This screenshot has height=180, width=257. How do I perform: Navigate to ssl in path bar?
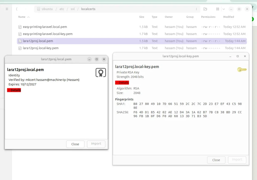tap(73, 9)
